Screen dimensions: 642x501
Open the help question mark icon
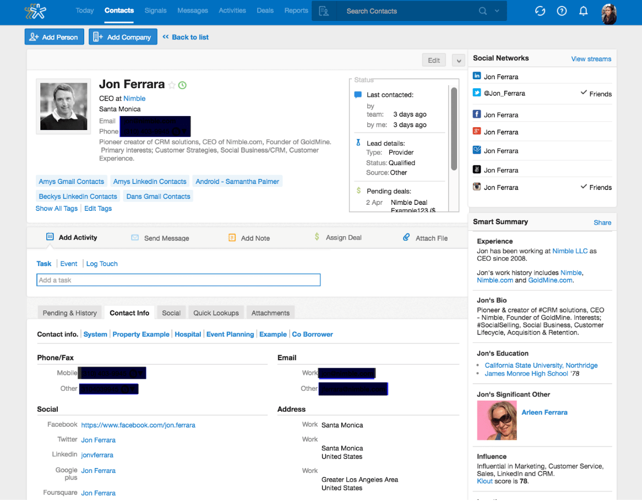click(x=562, y=11)
